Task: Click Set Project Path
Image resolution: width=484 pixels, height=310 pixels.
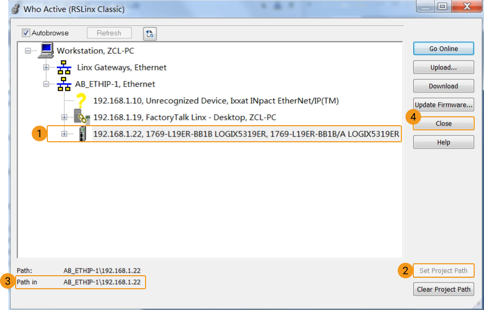Action: (x=443, y=271)
